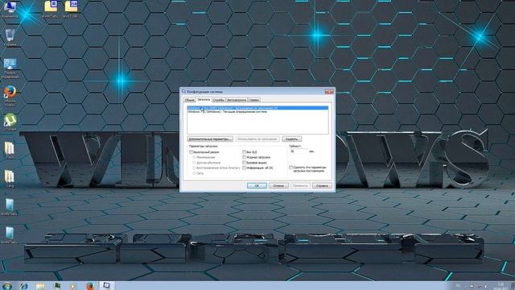Image resolution: width=515 pixels, height=290 pixels.
Task: Click the Start button on the taskbar
Action: [6, 286]
